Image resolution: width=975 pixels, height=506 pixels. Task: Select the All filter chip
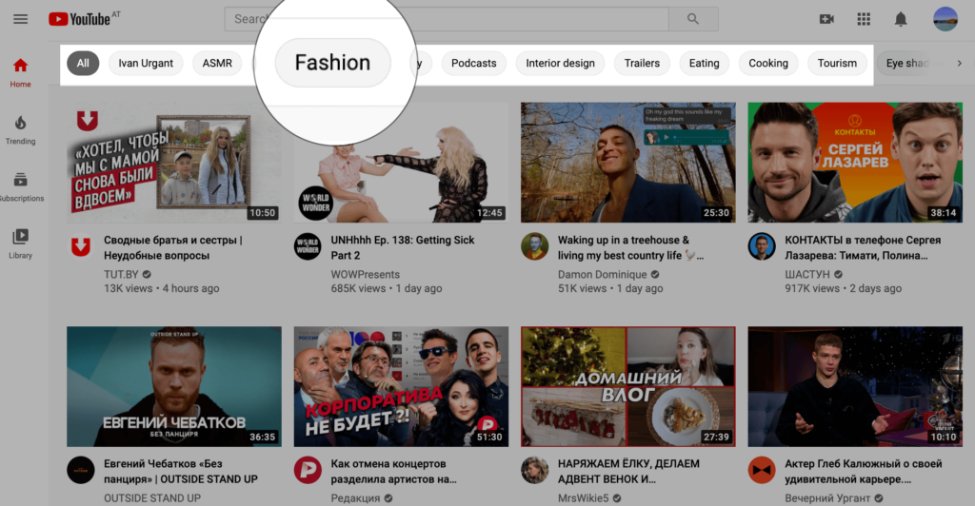coord(83,64)
